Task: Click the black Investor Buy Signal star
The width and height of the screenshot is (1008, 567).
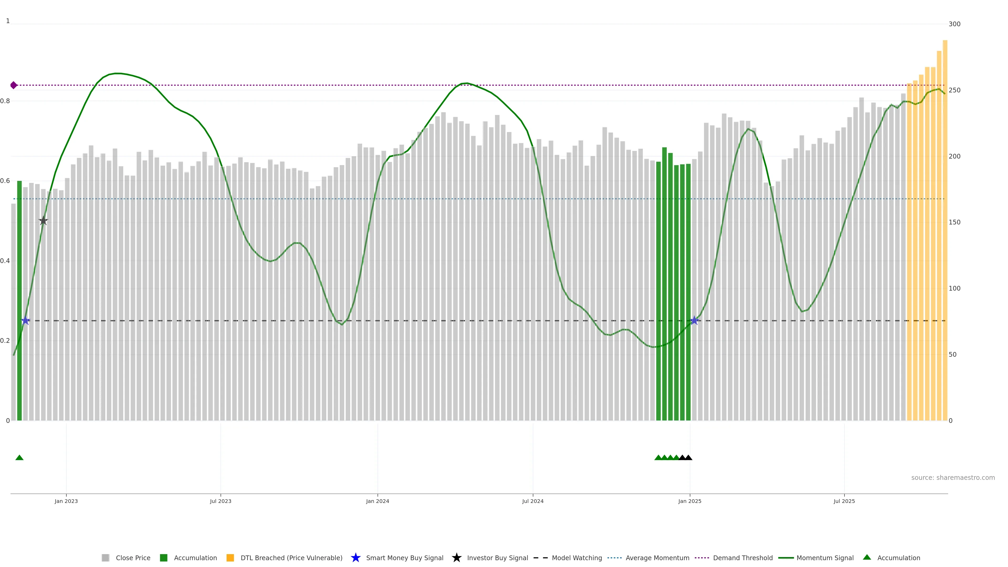Action: 43,221
